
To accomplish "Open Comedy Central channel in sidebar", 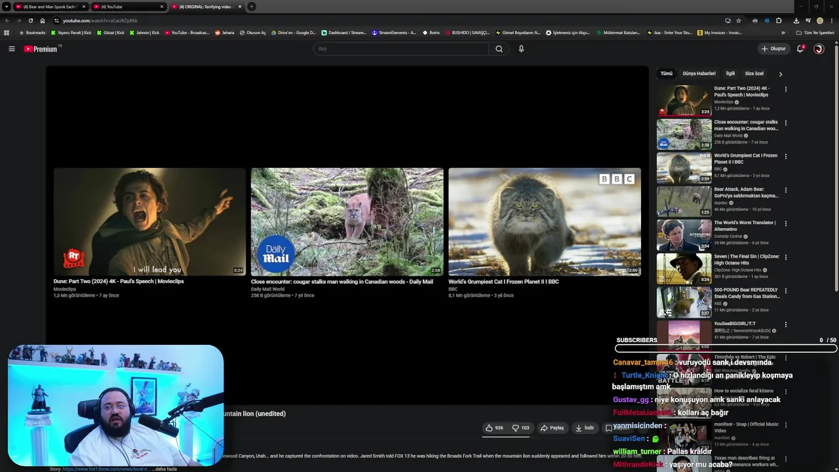I will [x=728, y=236].
